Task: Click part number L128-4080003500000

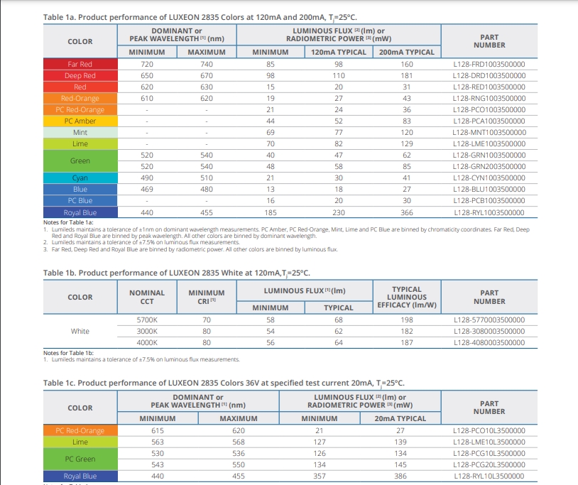Action: pyautogui.click(x=489, y=343)
